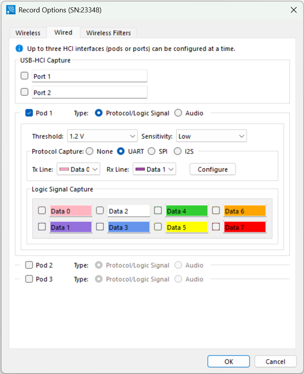Viewport: 304px width, 374px height.
Task: Click the Configure button
Action: point(212,169)
